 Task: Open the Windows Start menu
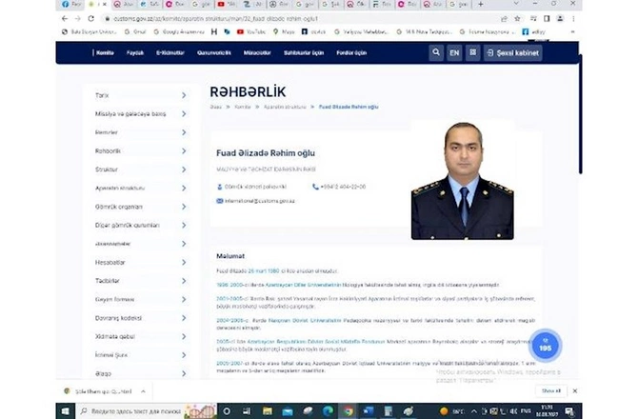(x=65, y=411)
